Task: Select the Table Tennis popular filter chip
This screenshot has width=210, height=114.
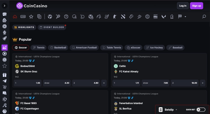Action: [x=112, y=48]
